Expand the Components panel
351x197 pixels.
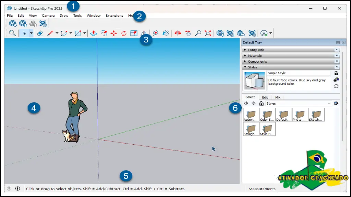pyautogui.click(x=245, y=62)
